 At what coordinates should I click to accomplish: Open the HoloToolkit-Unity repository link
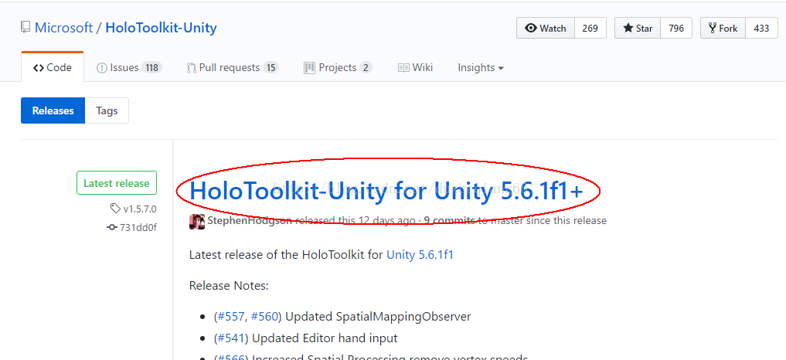click(x=161, y=28)
